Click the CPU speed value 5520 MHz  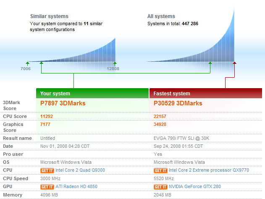pos(164,178)
